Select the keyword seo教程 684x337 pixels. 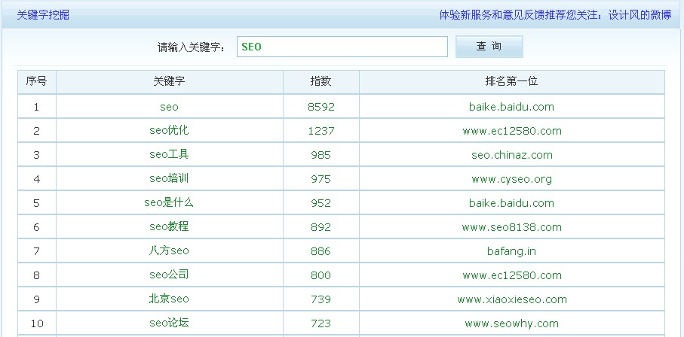tap(169, 227)
